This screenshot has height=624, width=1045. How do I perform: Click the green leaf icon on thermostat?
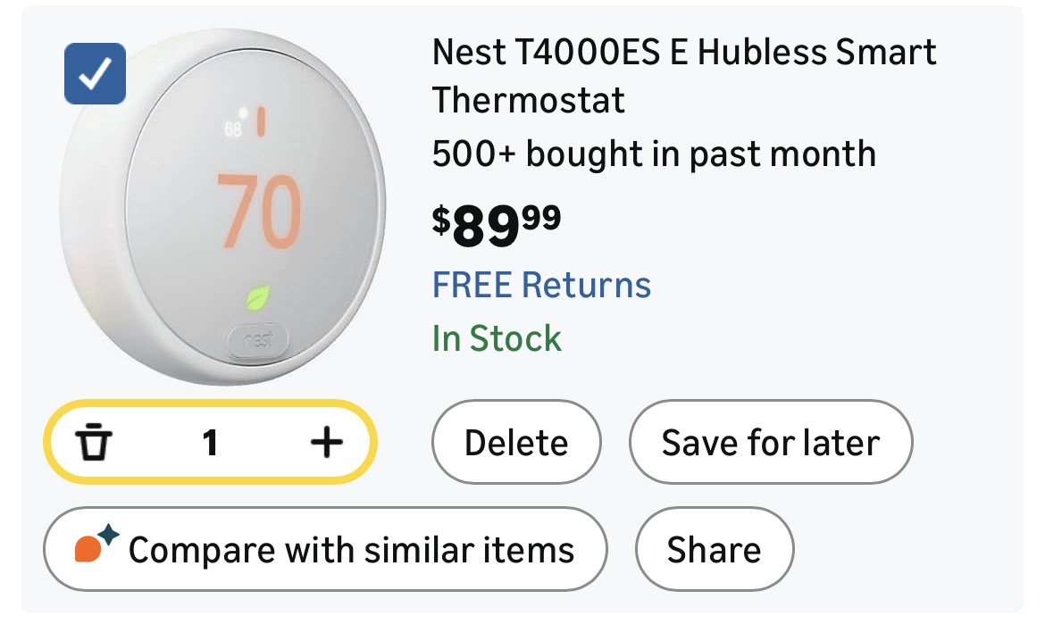259,299
